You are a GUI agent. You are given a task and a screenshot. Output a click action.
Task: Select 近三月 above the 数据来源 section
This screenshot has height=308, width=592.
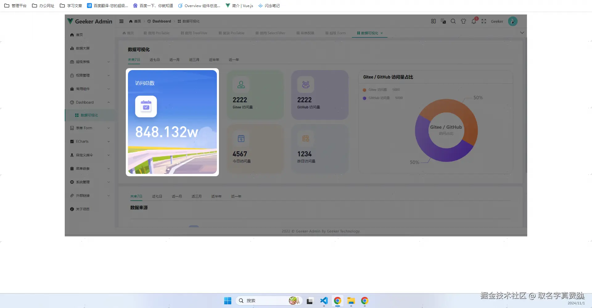196,196
